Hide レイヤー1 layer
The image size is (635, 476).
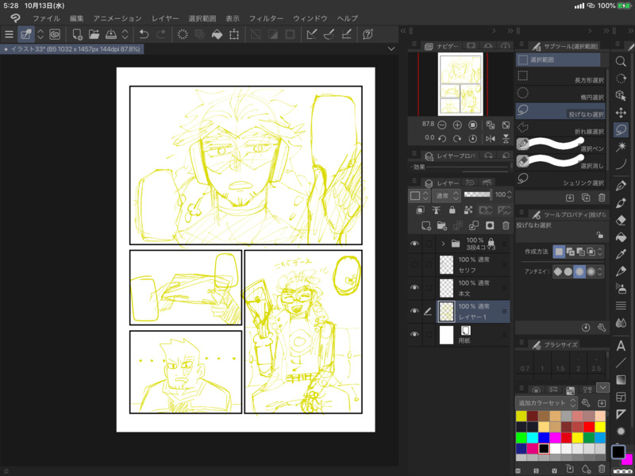click(414, 311)
